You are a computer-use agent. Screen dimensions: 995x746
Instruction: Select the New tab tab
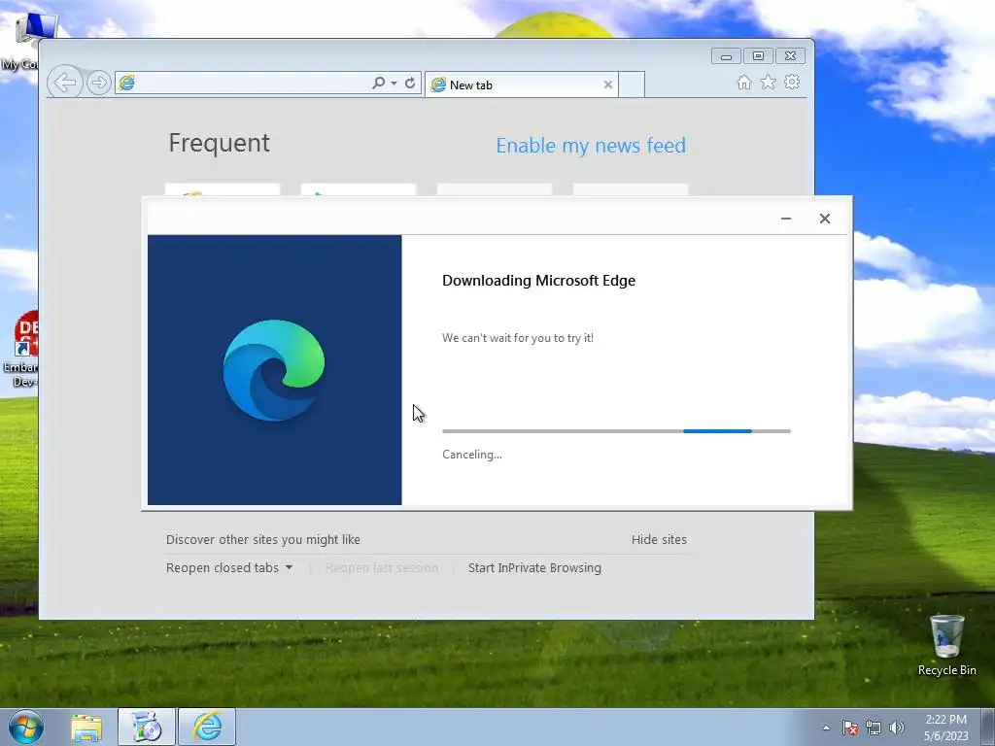[521, 85]
